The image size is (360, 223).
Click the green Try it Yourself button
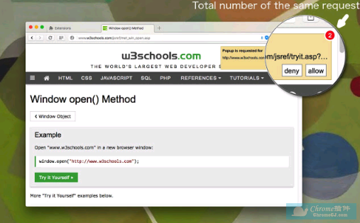pos(56,177)
